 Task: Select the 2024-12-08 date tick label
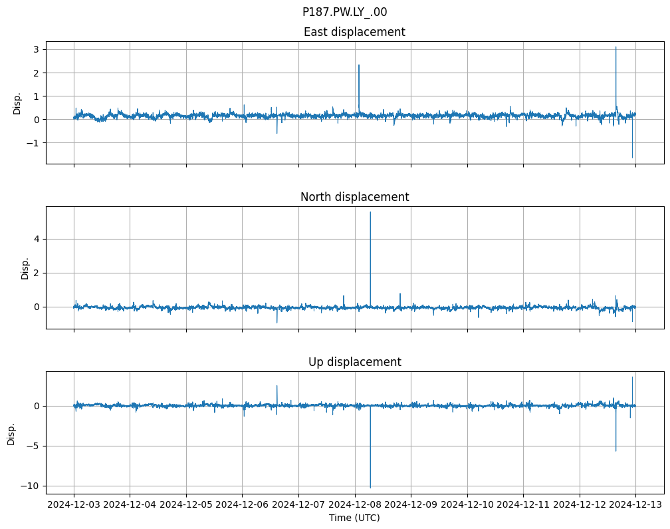point(355,504)
